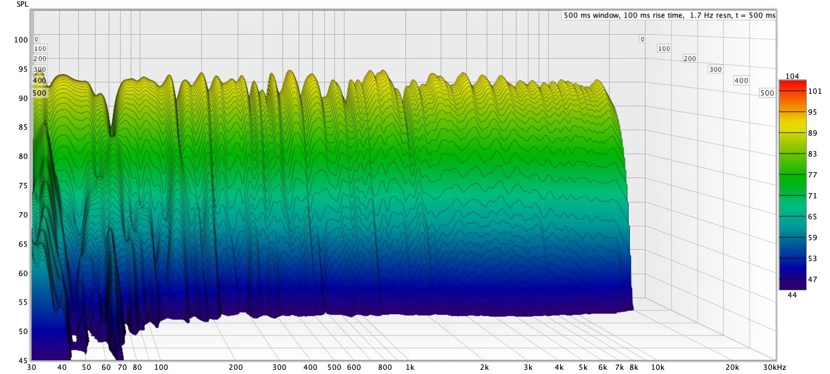Click the 200 ms label on right time axis
The width and height of the screenshot is (830, 374).
click(x=690, y=59)
